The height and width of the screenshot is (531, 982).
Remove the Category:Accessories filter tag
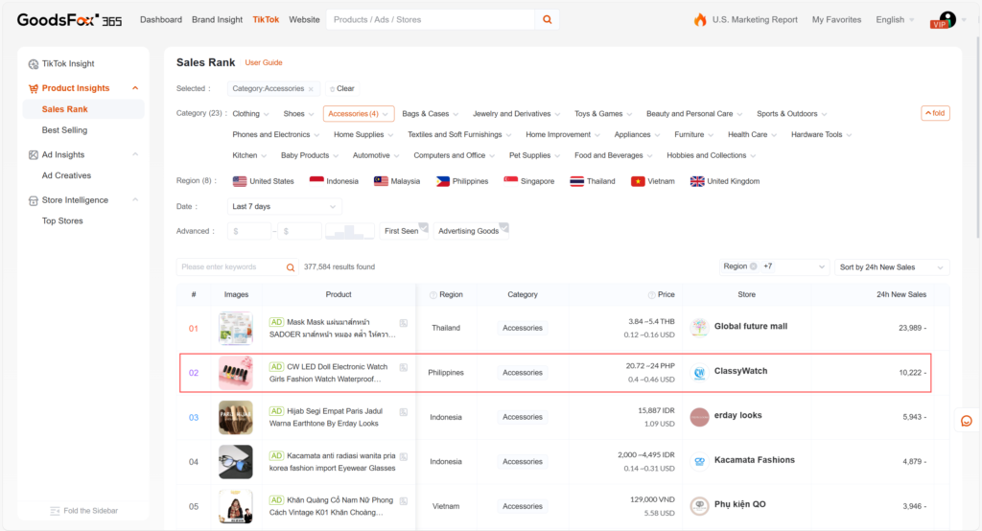(x=311, y=89)
